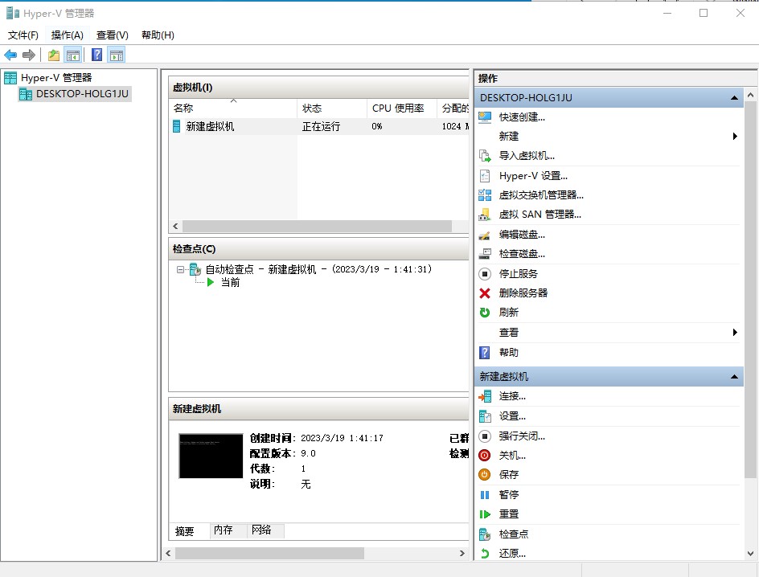Click the actions pane scroll-up arrow
This screenshot has height=577, width=759.
tap(750, 96)
